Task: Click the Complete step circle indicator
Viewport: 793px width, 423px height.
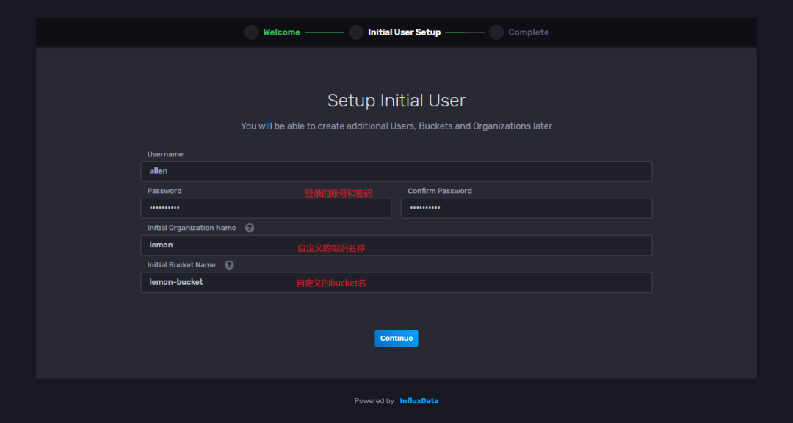Action: [496, 32]
